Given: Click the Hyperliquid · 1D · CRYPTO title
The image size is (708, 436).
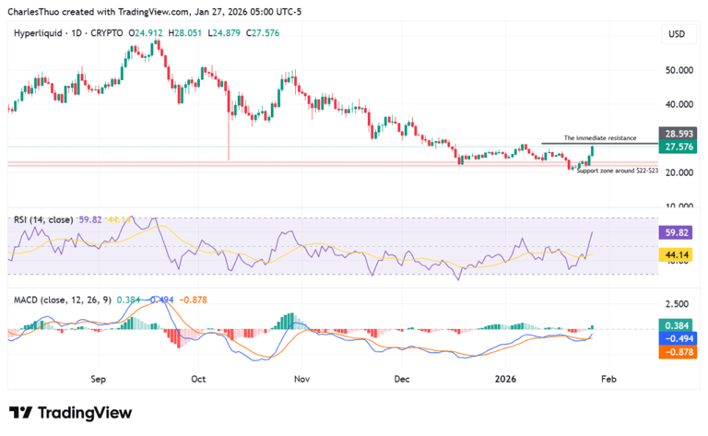Looking at the screenshot, I should click(68, 33).
